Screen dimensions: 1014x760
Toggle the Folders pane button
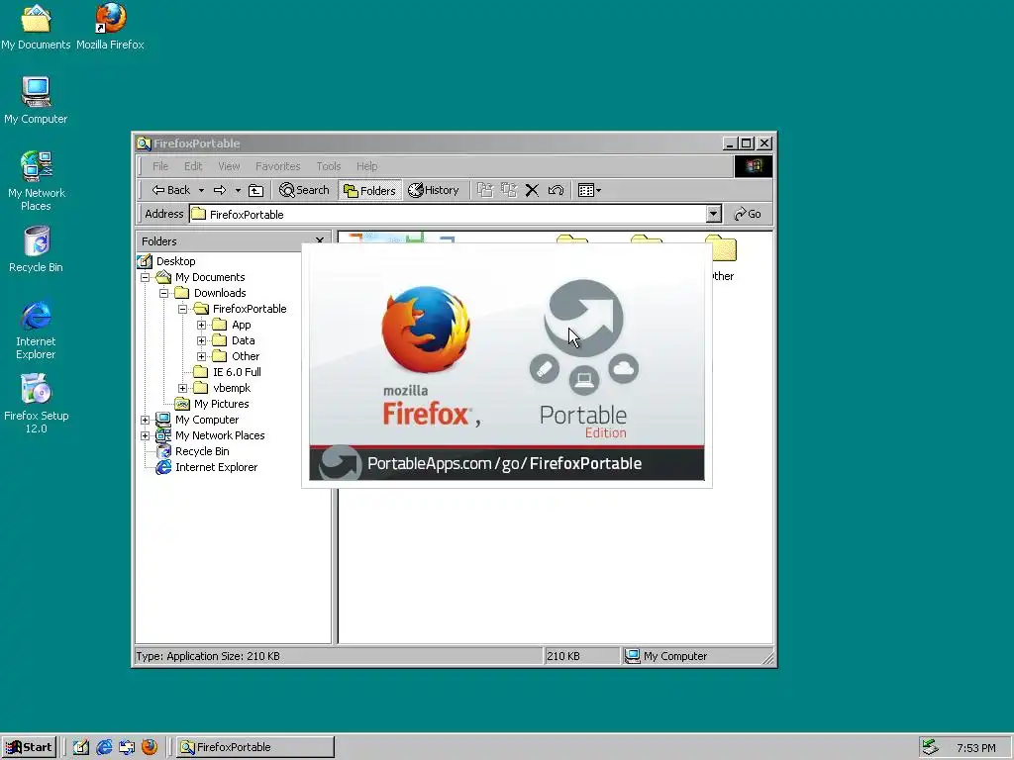coord(369,190)
